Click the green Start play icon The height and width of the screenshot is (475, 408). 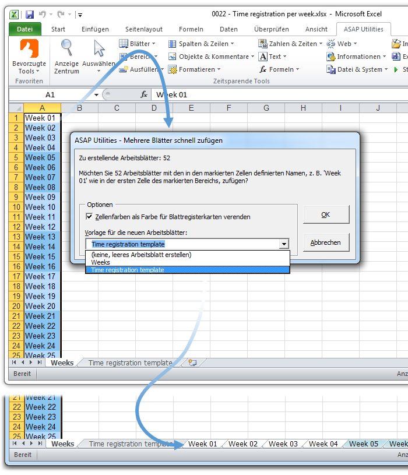click(x=396, y=70)
